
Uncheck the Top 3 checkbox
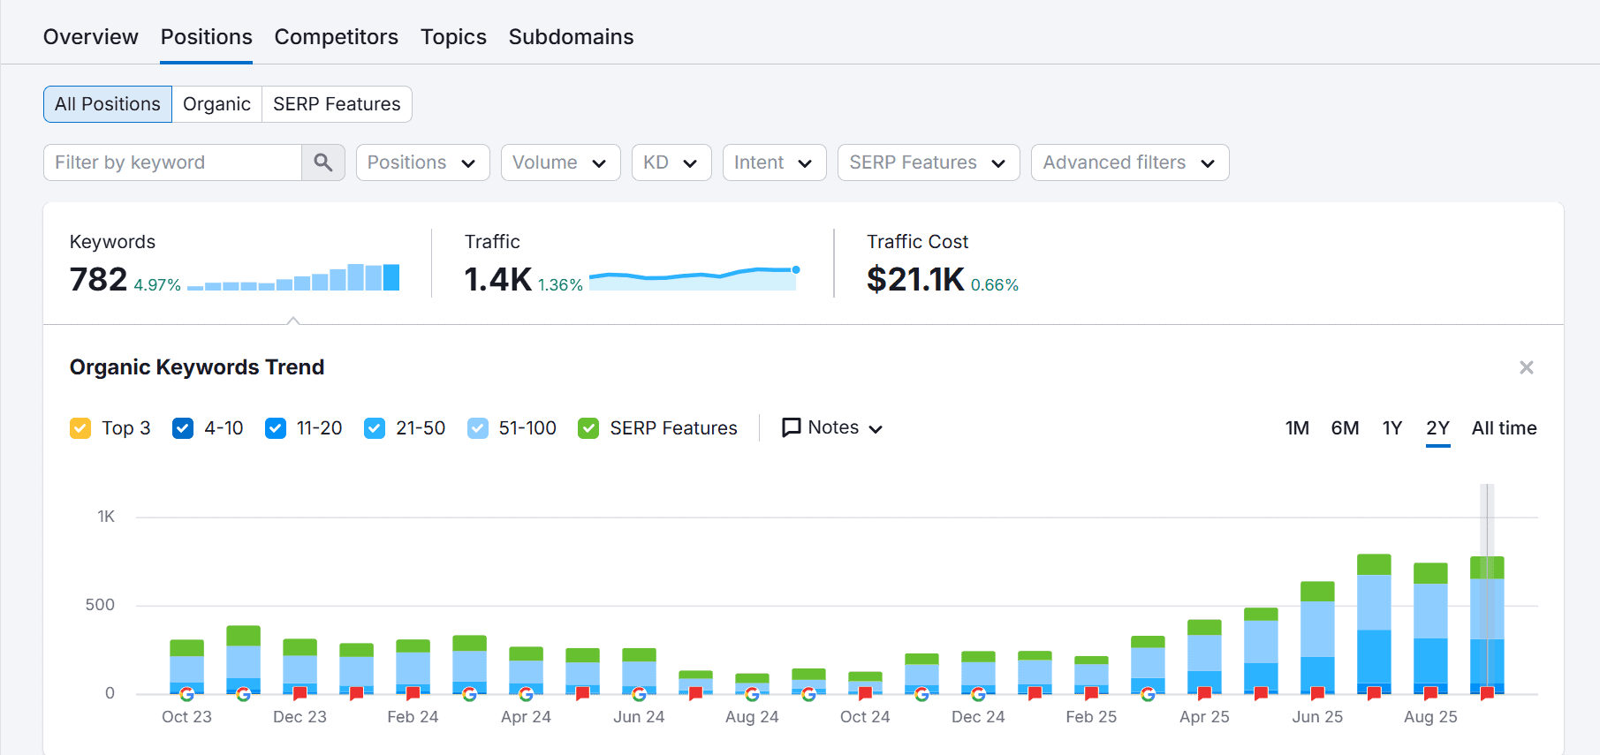tap(80, 428)
